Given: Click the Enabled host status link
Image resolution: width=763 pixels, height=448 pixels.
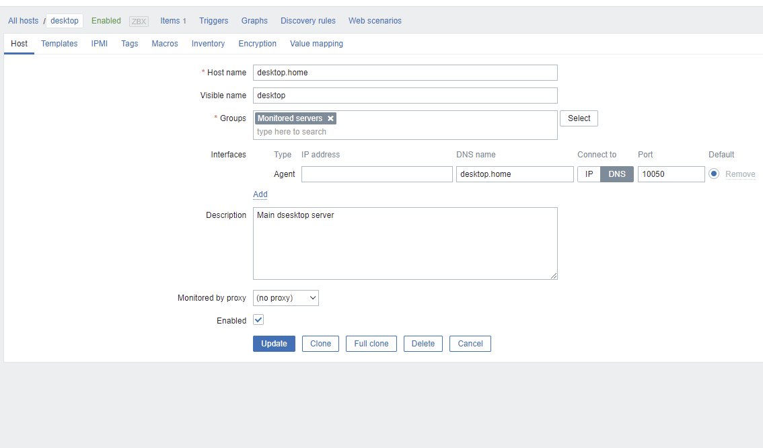Looking at the screenshot, I should (x=106, y=21).
